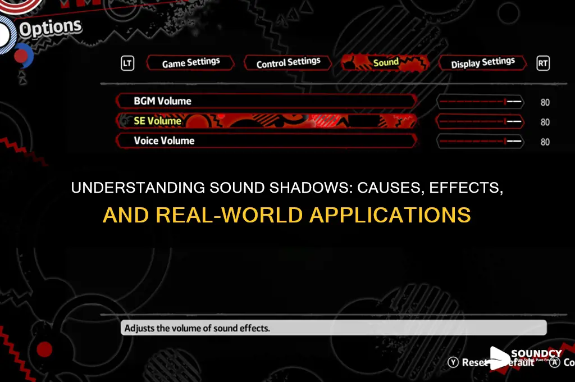
Task: Click the LT shoulder button icon
Action: [x=127, y=63]
